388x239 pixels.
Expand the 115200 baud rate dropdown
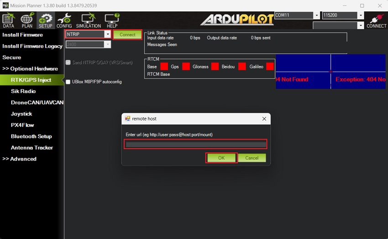[x=361, y=16]
